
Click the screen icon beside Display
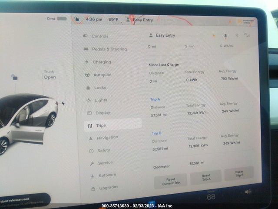[x=89, y=113]
